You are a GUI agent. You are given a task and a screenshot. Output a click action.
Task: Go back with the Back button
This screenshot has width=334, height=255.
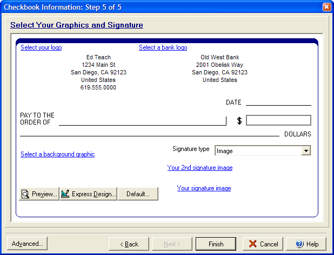(x=129, y=244)
